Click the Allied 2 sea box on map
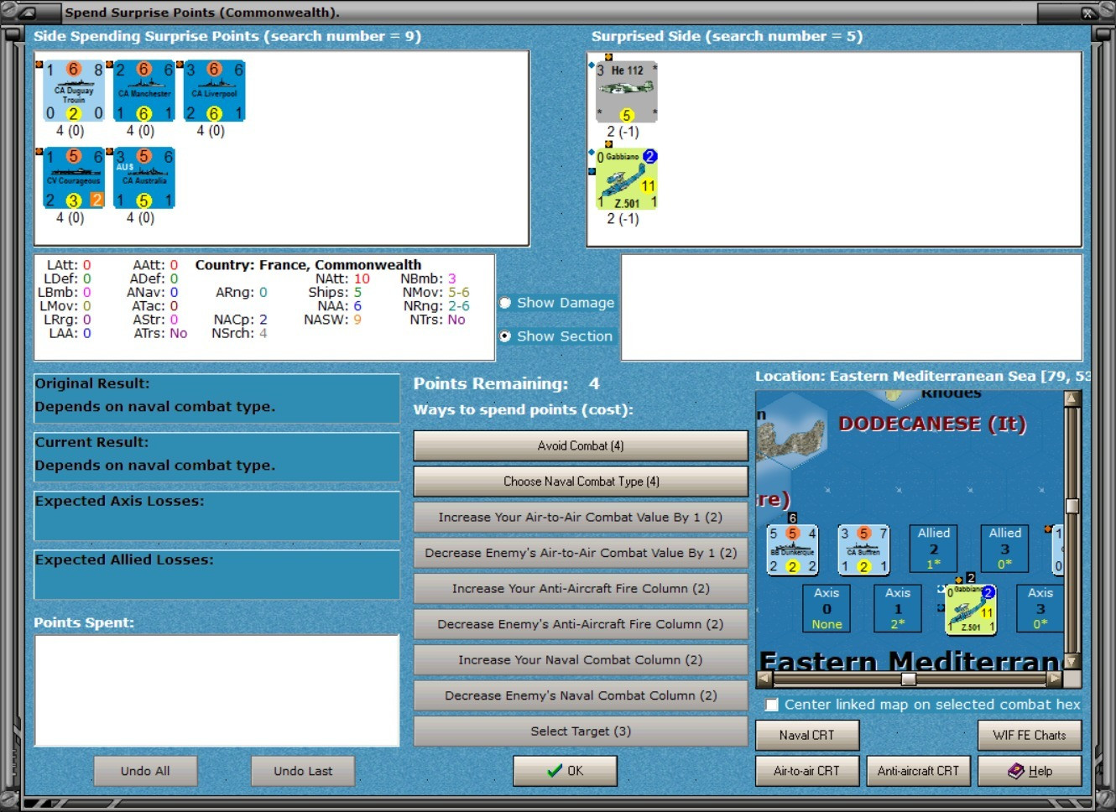The height and width of the screenshot is (812, 1116). (934, 549)
